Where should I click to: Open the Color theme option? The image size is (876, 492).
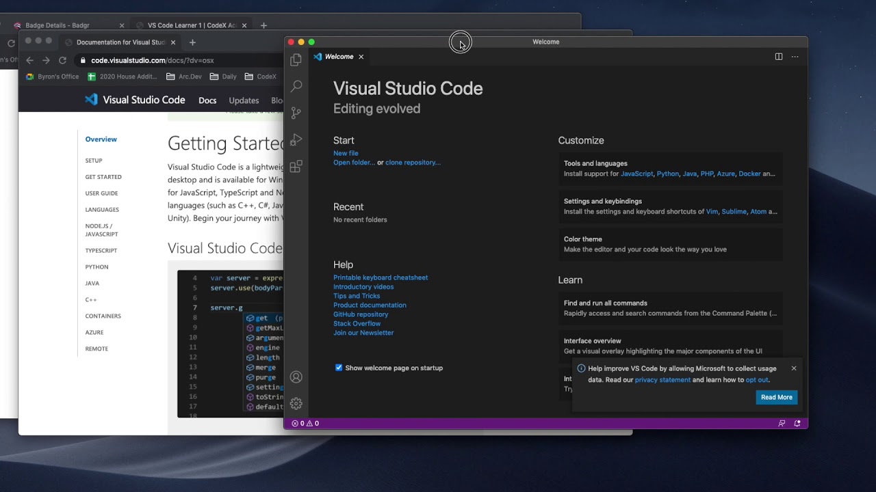pos(671,244)
